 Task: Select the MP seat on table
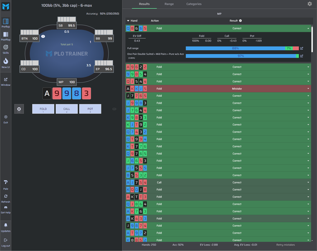(67, 82)
